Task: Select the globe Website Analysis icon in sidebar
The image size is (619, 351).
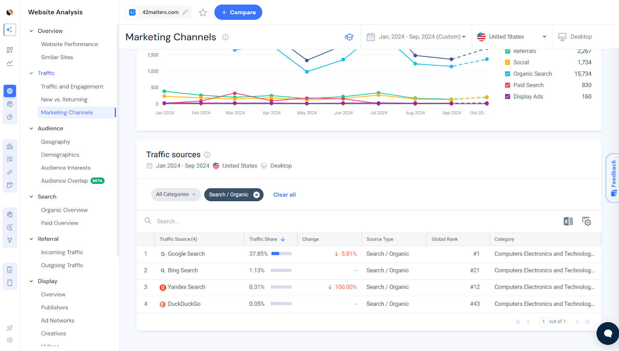Action: [x=10, y=91]
